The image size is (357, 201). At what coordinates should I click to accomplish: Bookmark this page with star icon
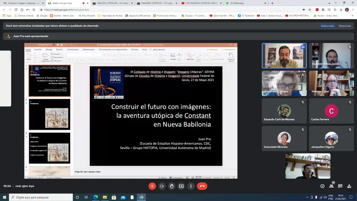[310, 9]
